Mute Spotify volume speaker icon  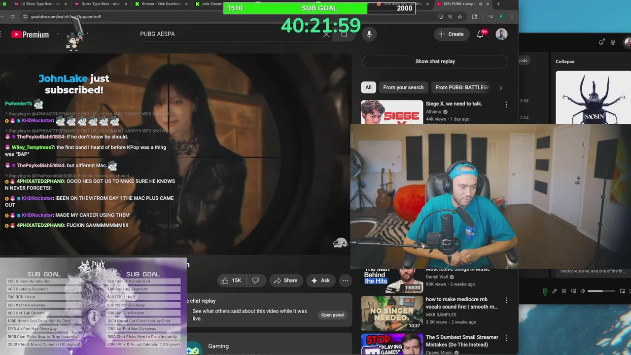click(583, 291)
